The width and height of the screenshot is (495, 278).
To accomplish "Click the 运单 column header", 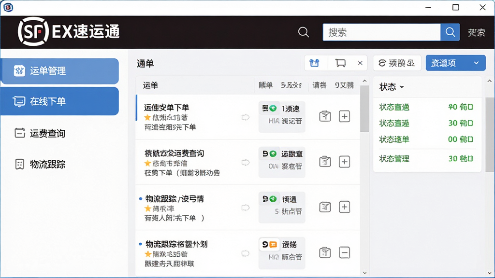I will pyautogui.click(x=151, y=85).
